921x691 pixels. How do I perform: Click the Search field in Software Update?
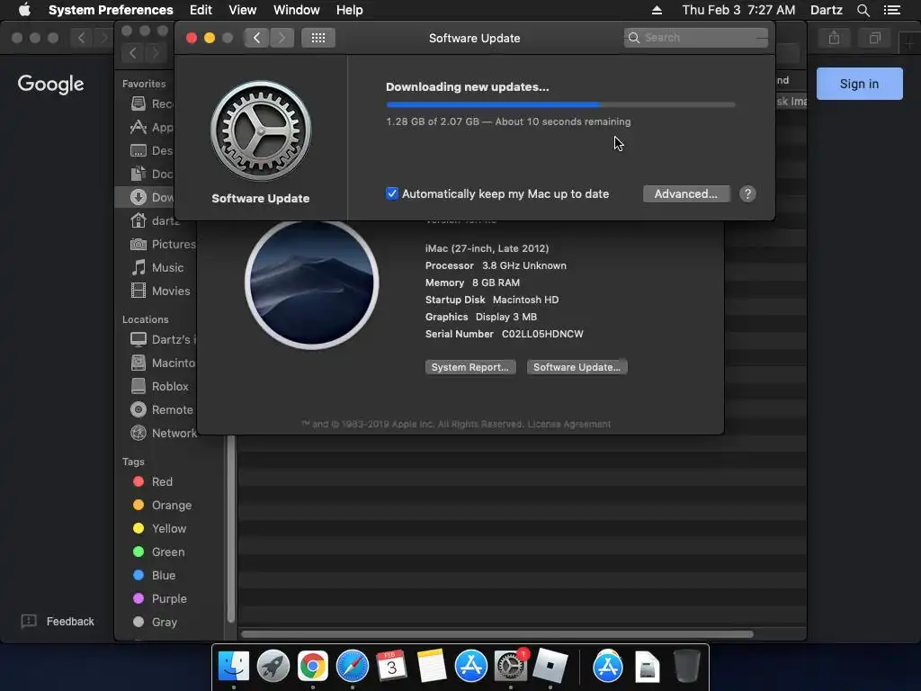(x=696, y=38)
